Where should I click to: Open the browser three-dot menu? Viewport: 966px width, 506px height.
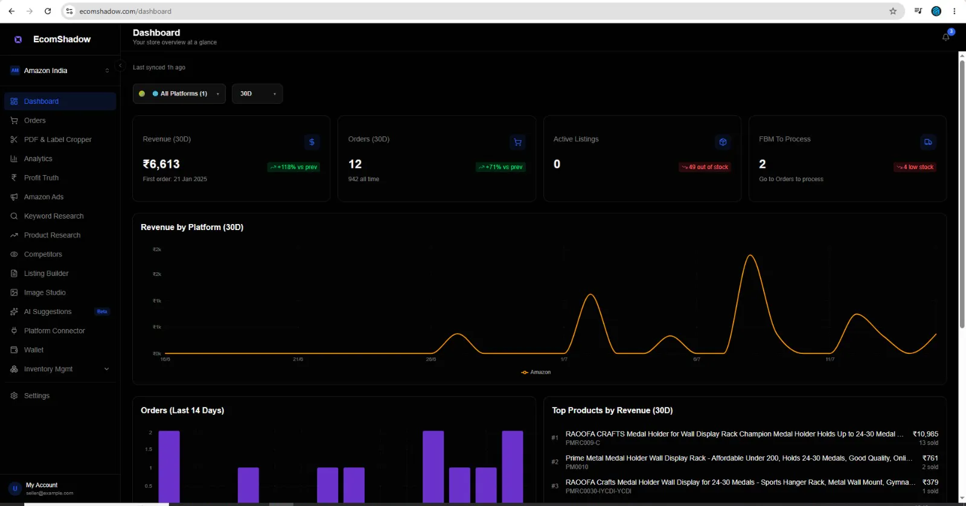(955, 11)
